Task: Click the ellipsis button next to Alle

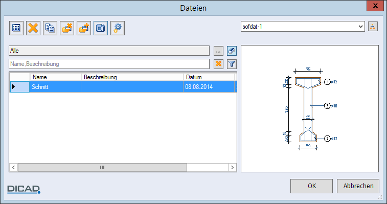Action: 218,51
